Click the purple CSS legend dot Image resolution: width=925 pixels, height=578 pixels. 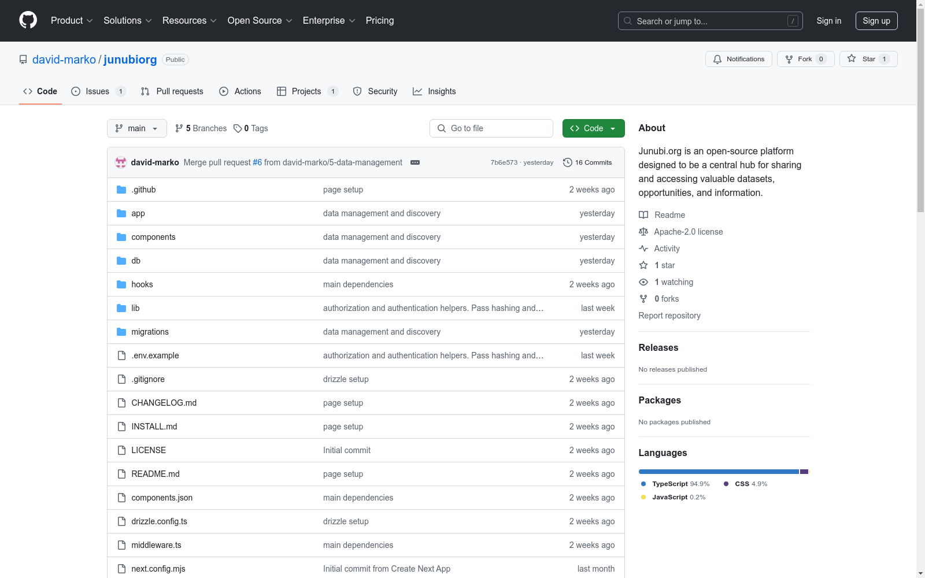(x=726, y=484)
